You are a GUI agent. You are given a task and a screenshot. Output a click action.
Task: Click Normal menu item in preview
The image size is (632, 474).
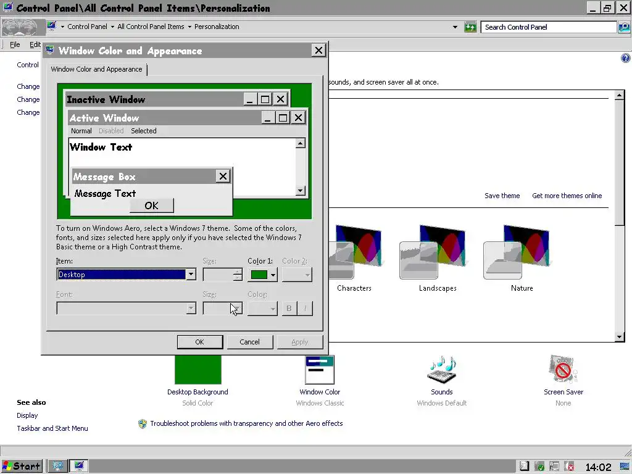pyautogui.click(x=81, y=131)
